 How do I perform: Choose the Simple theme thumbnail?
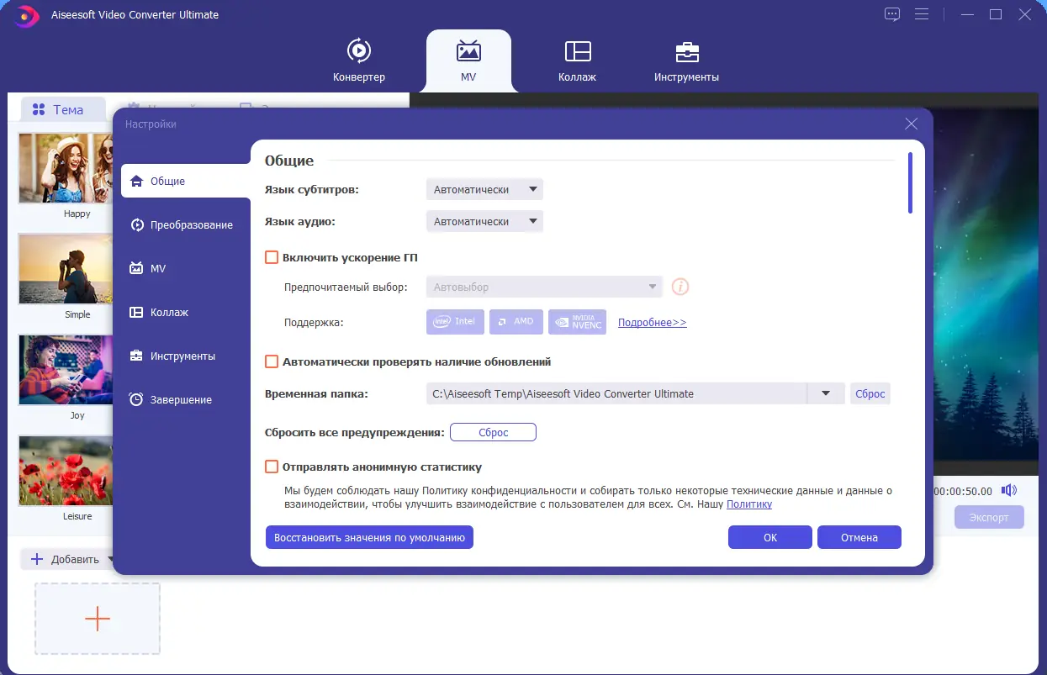(x=66, y=269)
